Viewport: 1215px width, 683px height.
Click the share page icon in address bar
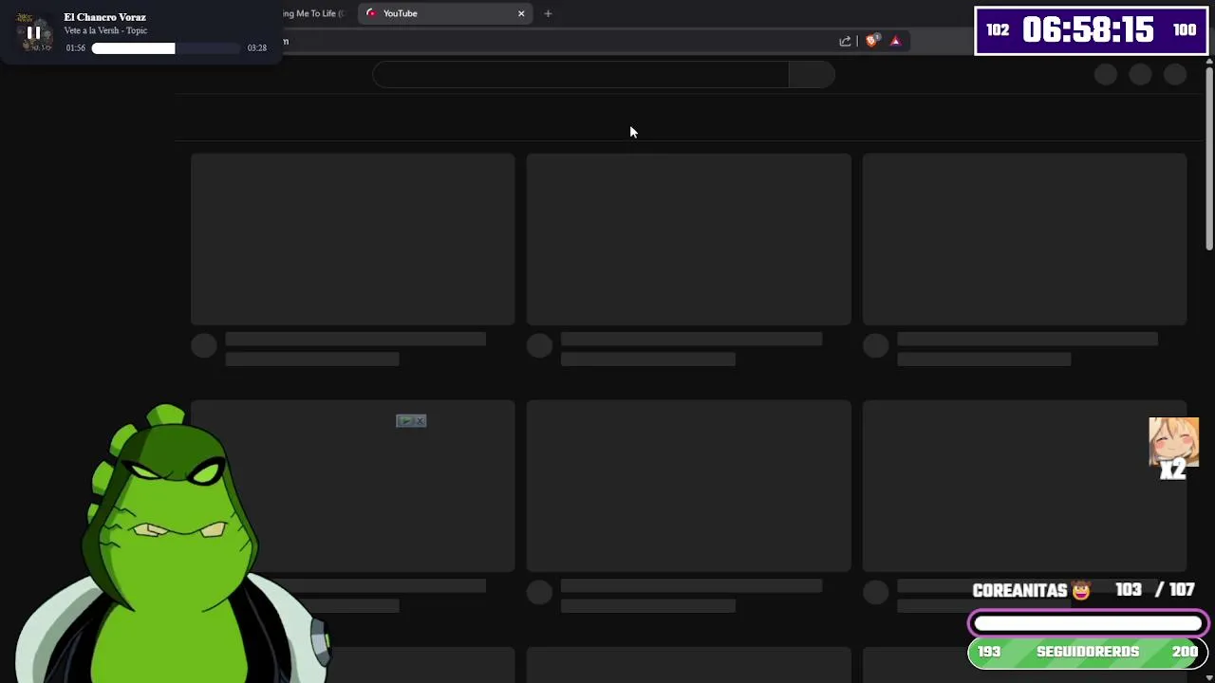845,41
